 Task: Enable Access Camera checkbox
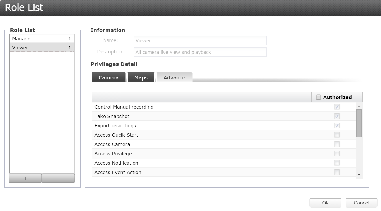click(x=337, y=144)
